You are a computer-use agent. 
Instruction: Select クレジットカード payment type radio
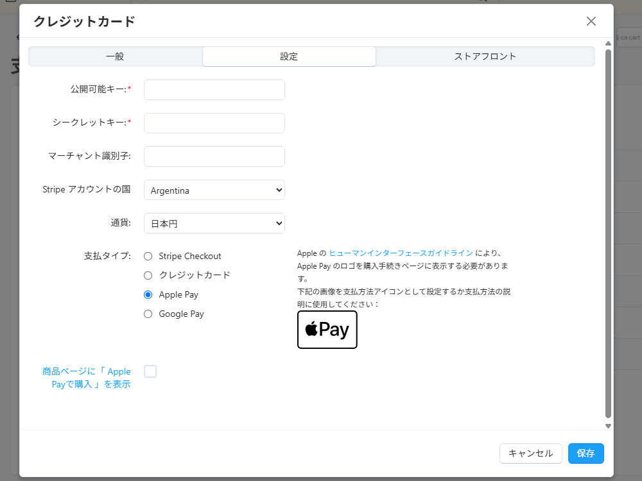[x=148, y=276]
